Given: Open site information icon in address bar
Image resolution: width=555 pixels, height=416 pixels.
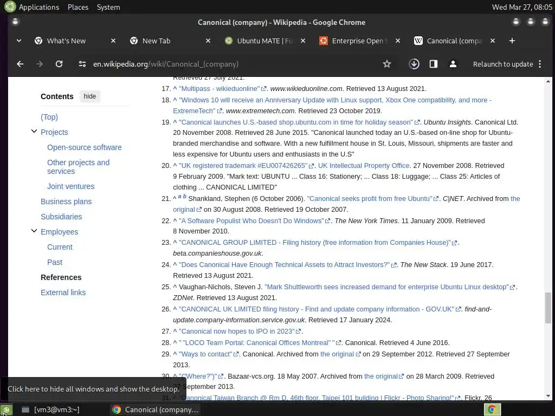Looking at the screenshot, I should pos(82,64).
